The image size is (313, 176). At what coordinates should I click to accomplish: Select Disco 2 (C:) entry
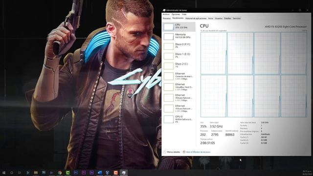[x=179, y=66]
